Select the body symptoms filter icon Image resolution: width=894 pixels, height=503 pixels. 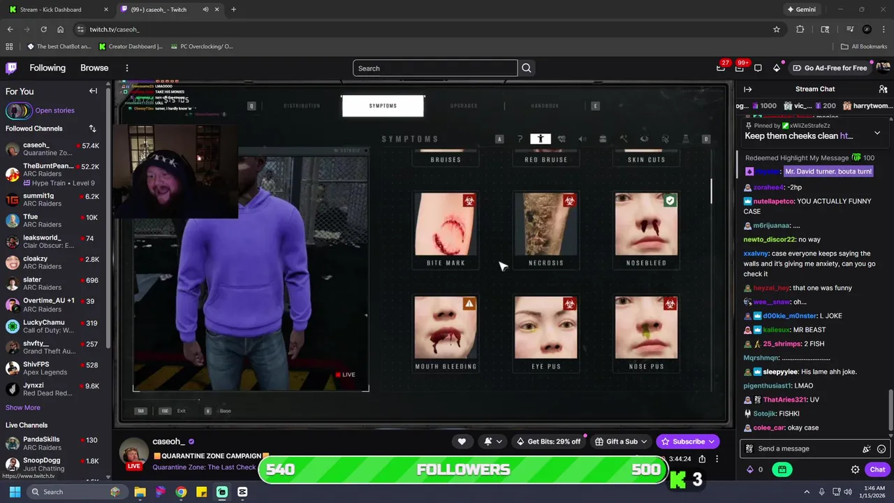point(540,139)
